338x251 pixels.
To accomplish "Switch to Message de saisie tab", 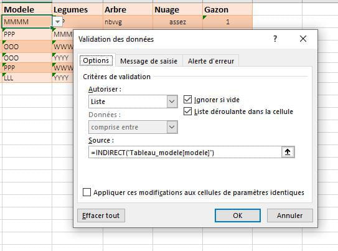I will tap(149, 61).
